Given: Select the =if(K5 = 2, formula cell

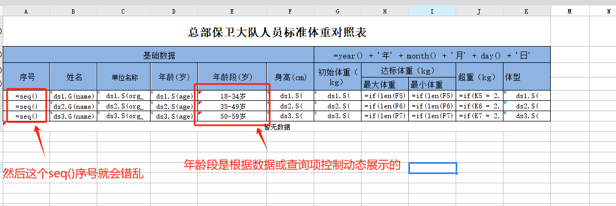Looking at the screenshot, I should 480,95.
